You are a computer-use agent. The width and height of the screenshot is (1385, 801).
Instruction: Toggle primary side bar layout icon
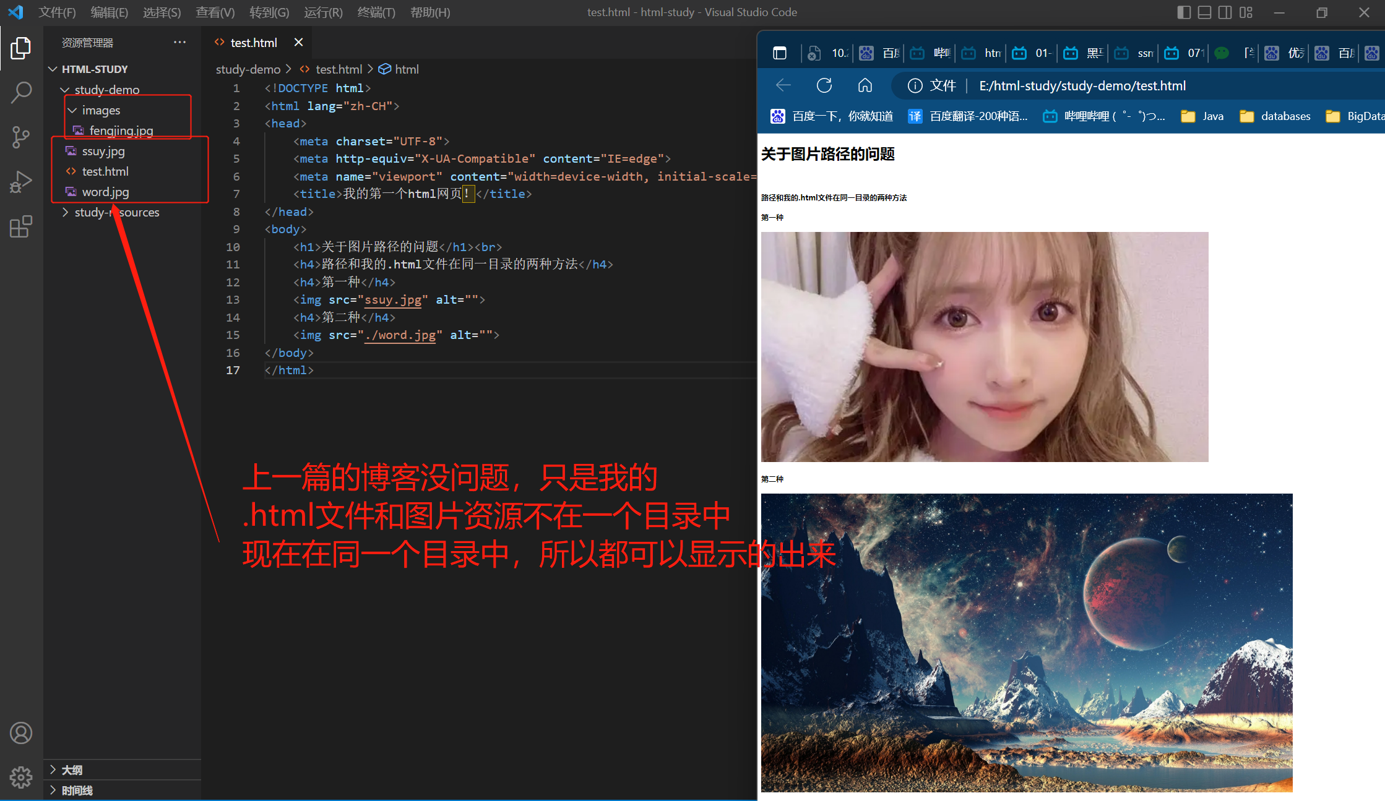coord(1183,12)
